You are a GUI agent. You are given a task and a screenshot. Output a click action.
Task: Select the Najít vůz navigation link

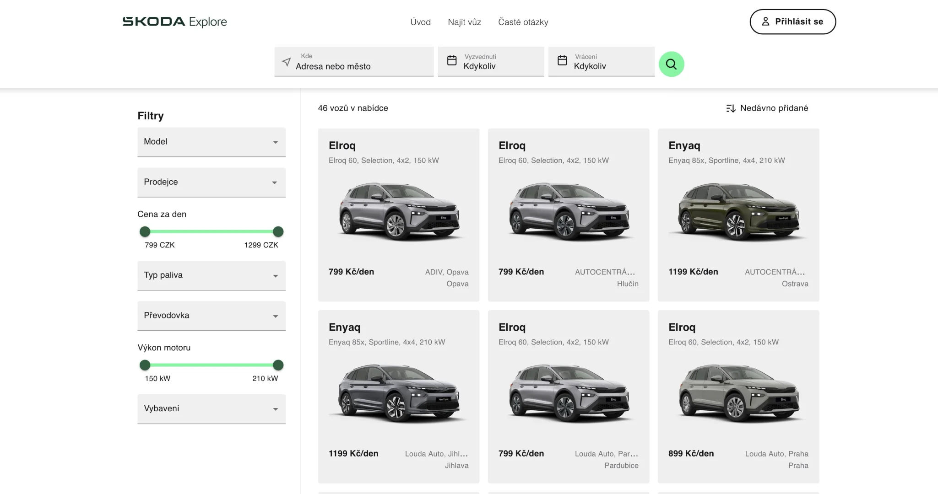[464, 22]
